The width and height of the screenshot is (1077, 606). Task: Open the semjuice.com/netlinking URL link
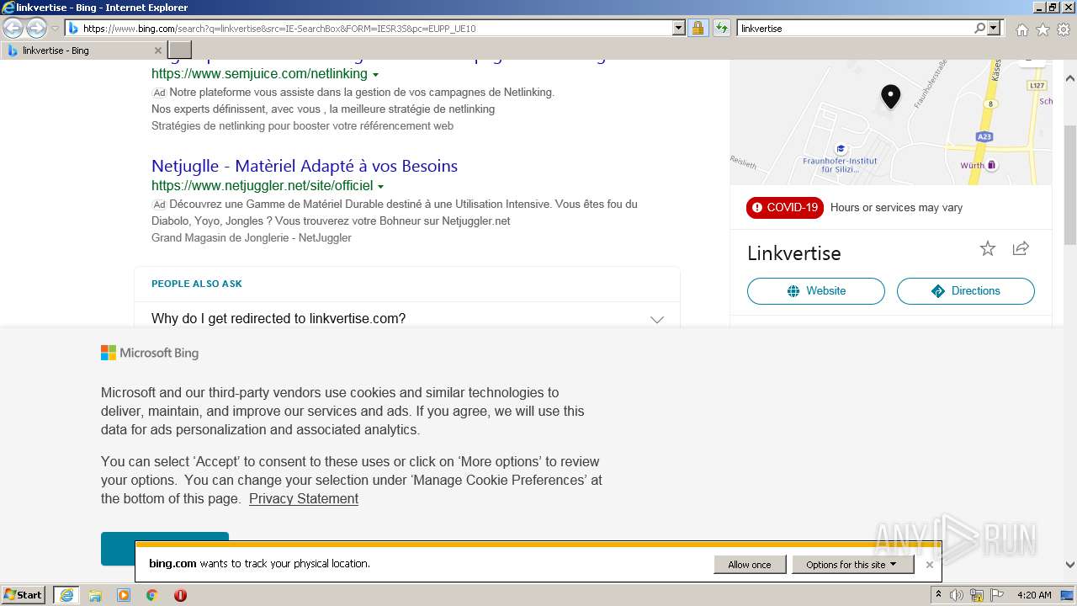click(259, 73)
